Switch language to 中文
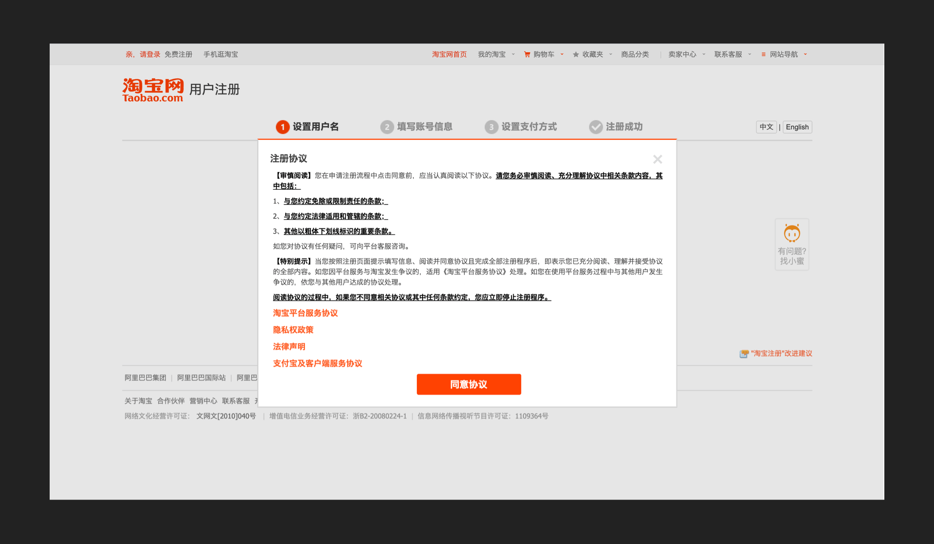Viewport: 934px width, 544px height. coord(766,127)
